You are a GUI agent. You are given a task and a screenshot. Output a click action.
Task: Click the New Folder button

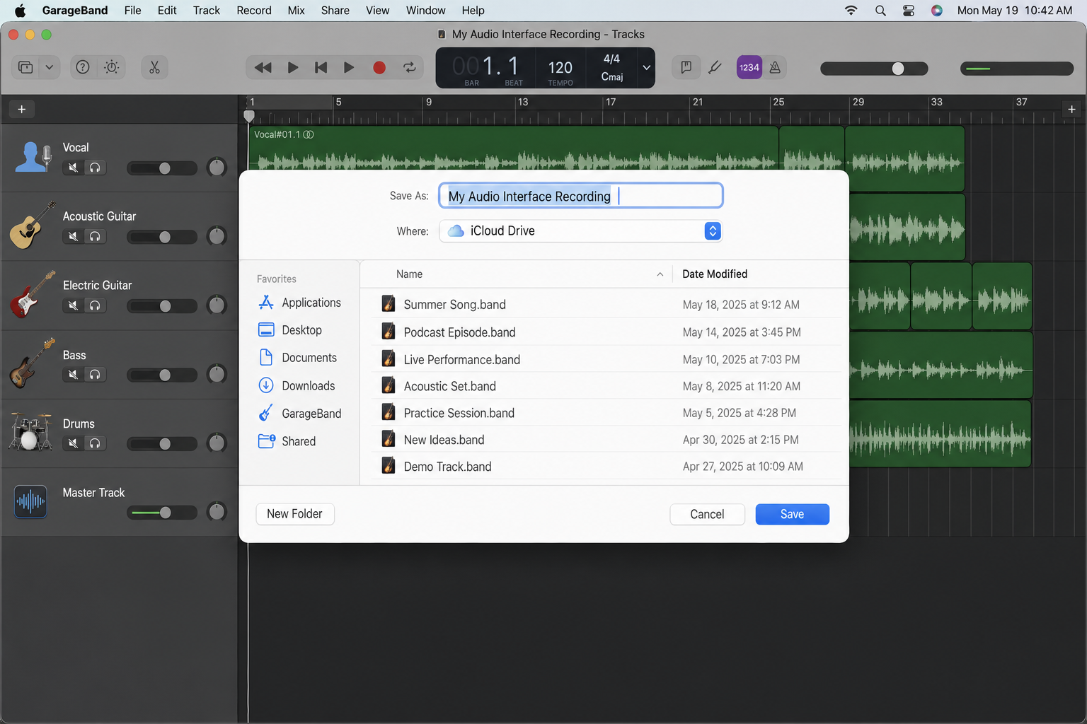click(294, 514)
